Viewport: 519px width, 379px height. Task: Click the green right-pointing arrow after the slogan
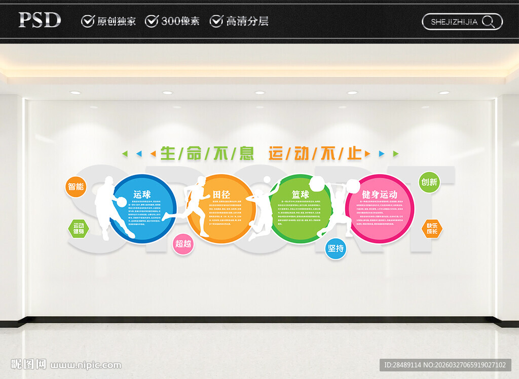[395, 154]
